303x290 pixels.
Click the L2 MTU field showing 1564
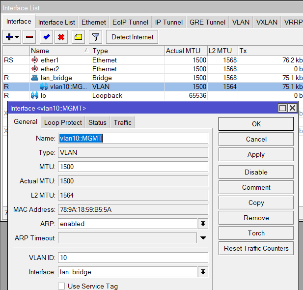133,195
